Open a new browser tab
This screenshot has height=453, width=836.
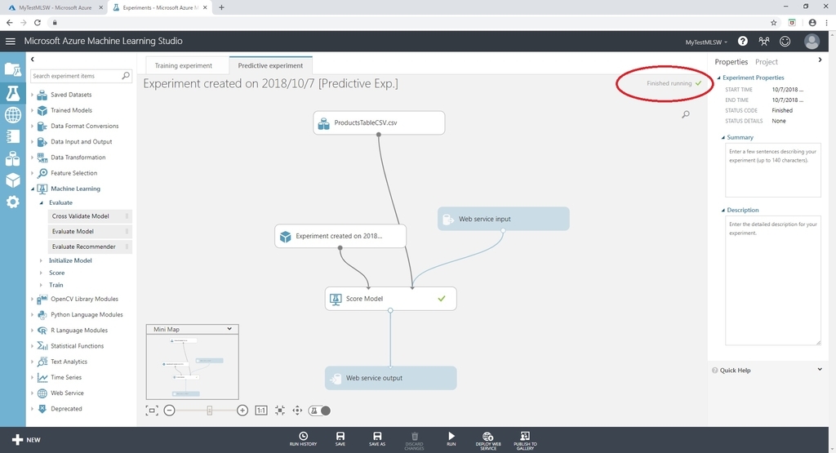coord(221,7)
